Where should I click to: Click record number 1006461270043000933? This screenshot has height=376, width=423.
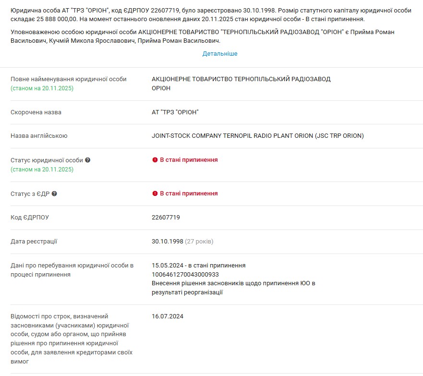pyautogui.click(x=185, y=275)
